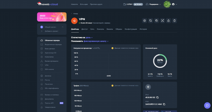Open SSL-сертификаты in sidebar

(52, 88)
